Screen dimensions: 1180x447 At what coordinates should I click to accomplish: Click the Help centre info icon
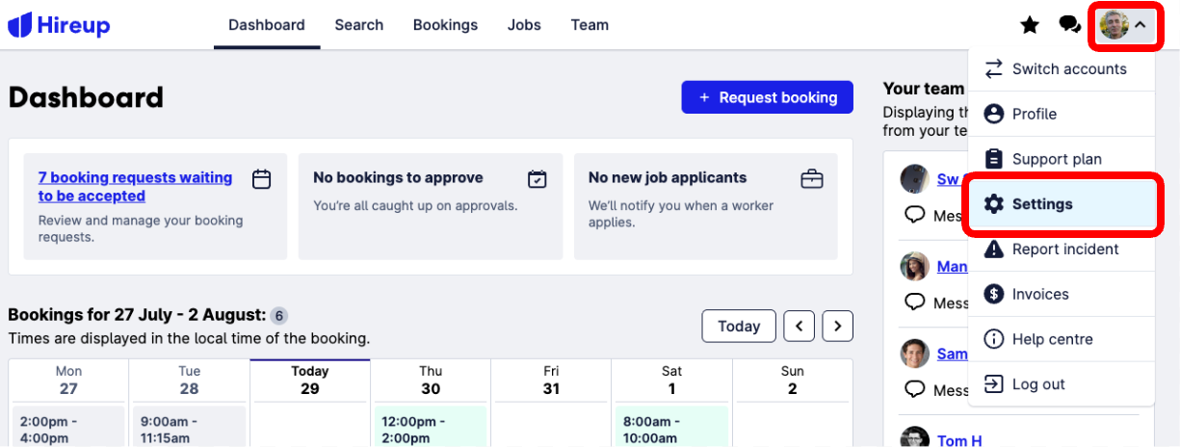[x=994, y=339]
